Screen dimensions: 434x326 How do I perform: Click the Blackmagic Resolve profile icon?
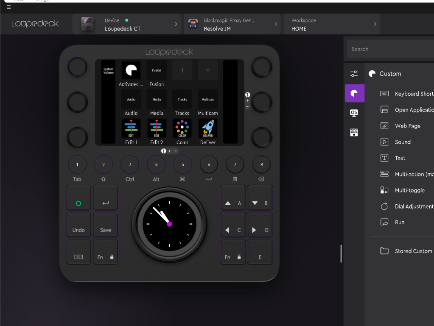point(193,24)
